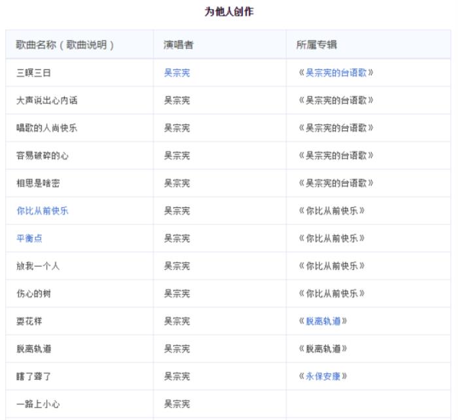The height and width of the screenshot is (420, 458).
Task: Click performer 吴宗宪 in 你比从前快乐 row
Action: [177, 211]
